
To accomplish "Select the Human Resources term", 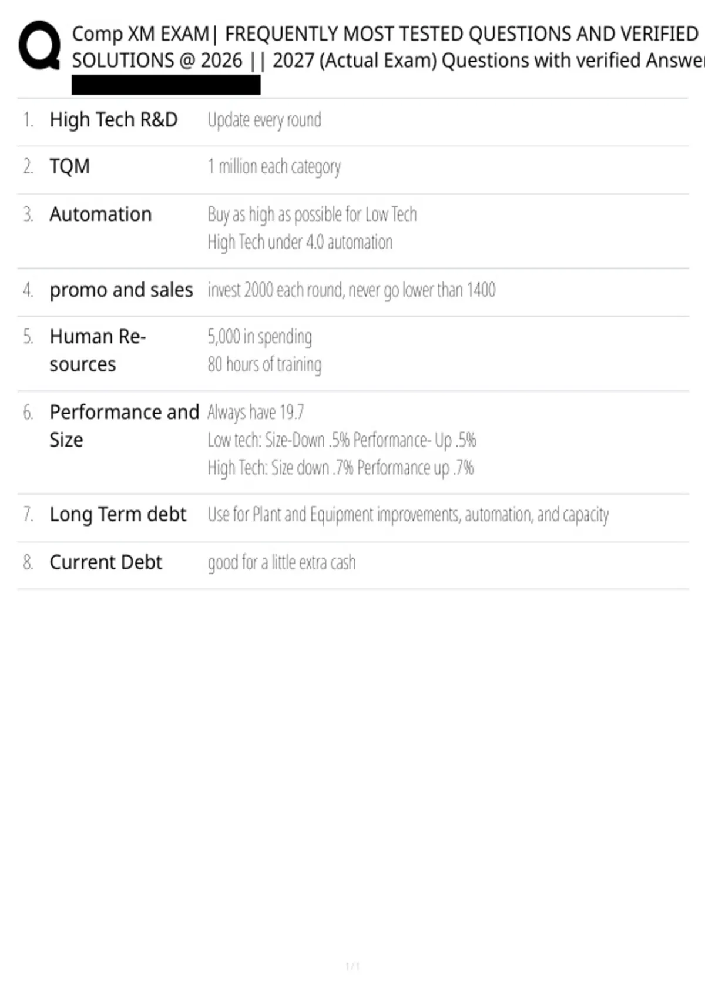I will (x=98, y=350).
